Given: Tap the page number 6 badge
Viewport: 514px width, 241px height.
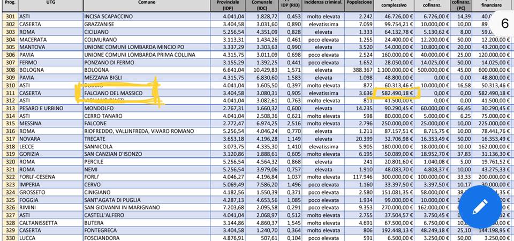Looking at the screenshot, I should click(x=504, y=24).
